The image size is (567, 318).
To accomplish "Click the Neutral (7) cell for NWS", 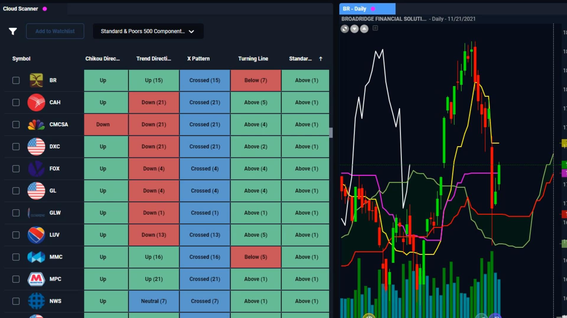I will pos(154,301).
